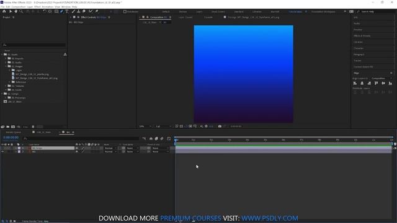Select the Pen tool

point(61,11)
